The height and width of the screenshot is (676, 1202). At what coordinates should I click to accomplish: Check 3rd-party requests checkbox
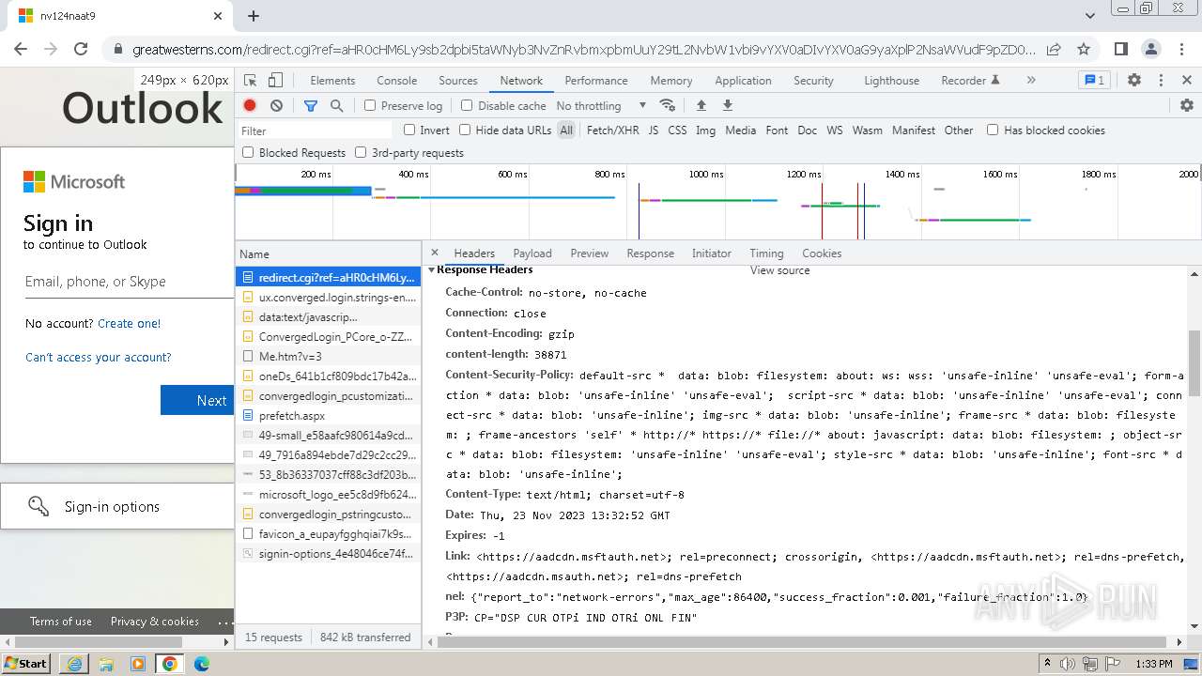coord(361,152)
